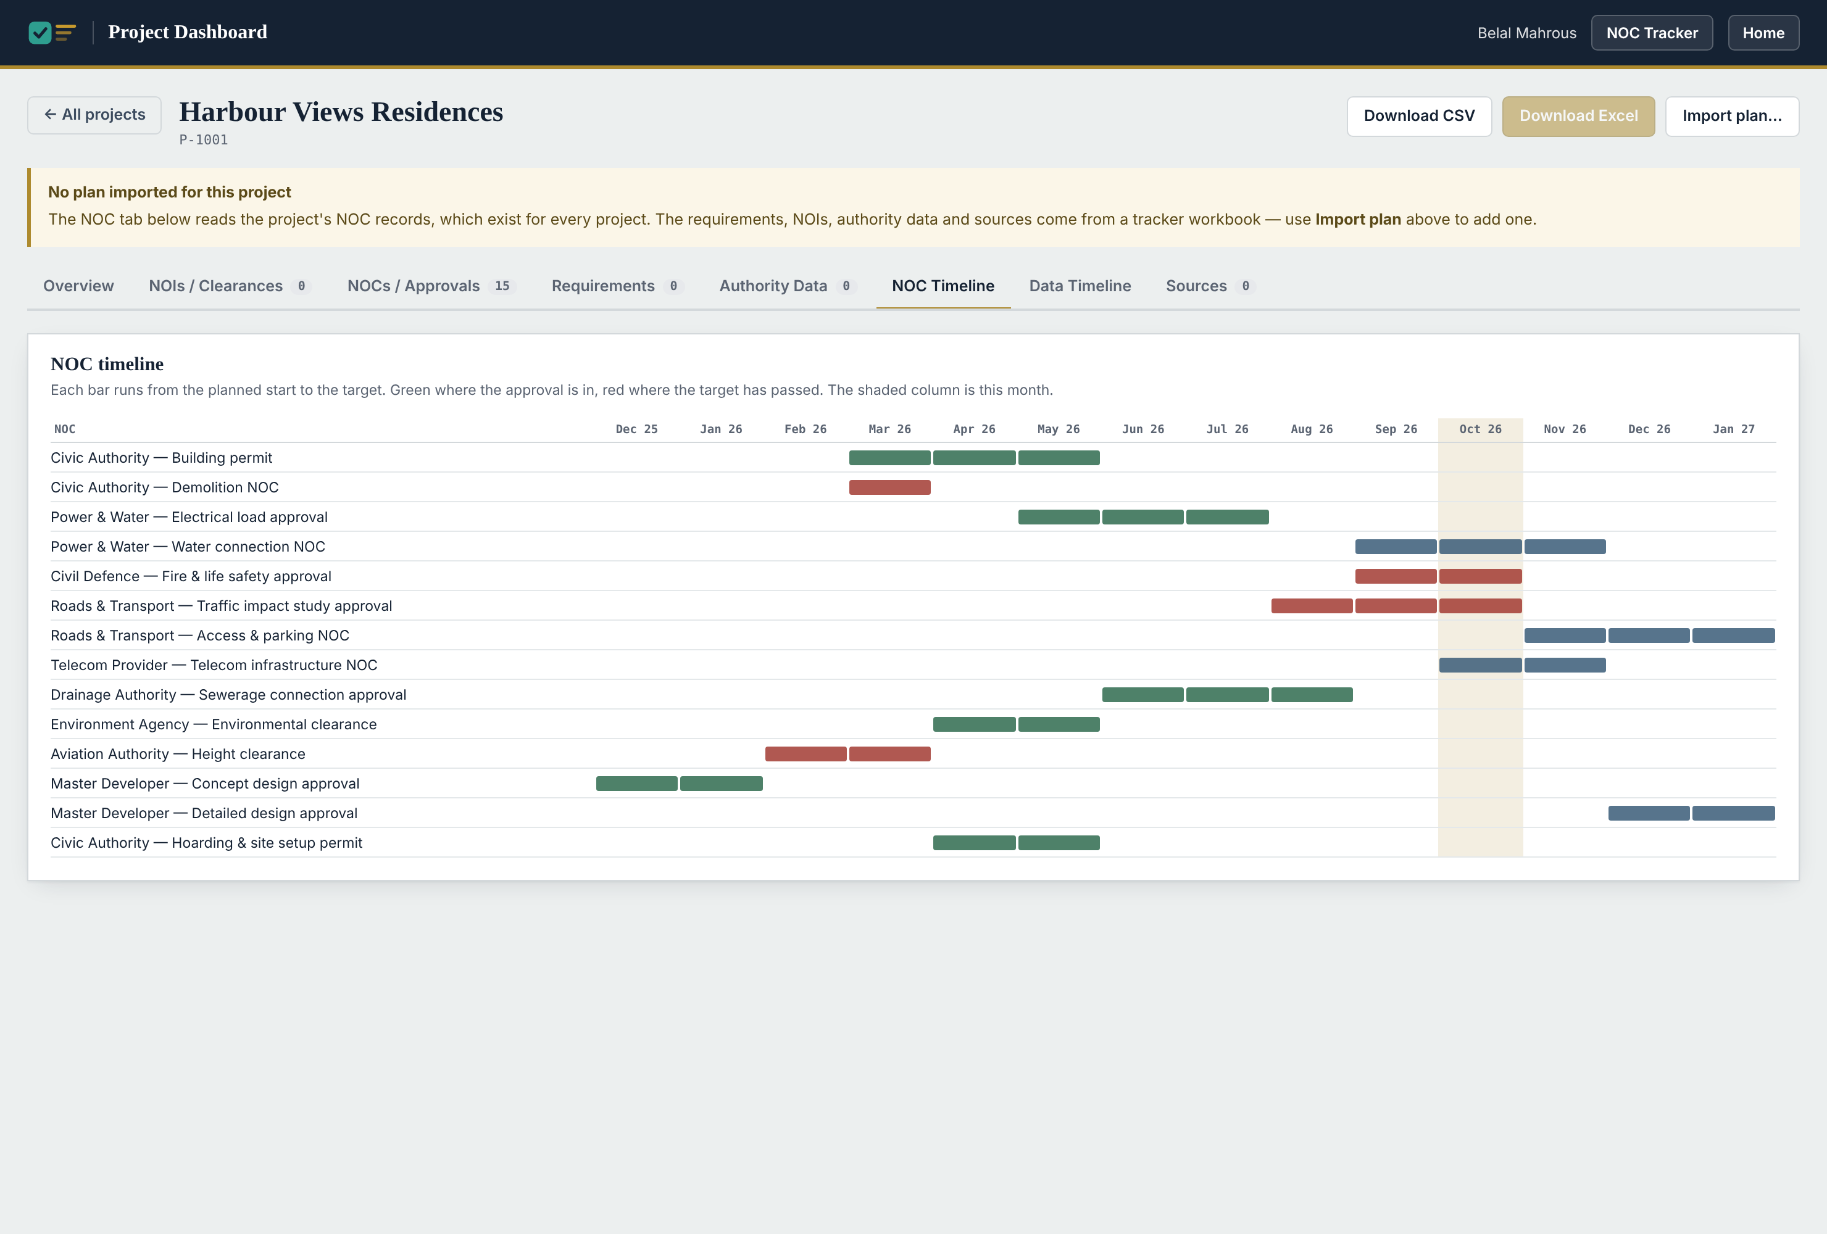This screenshot has height=1234, width=1827.
Task: Select the Civil Defence — Fire & life safety approval label
Action: [191, 576]
